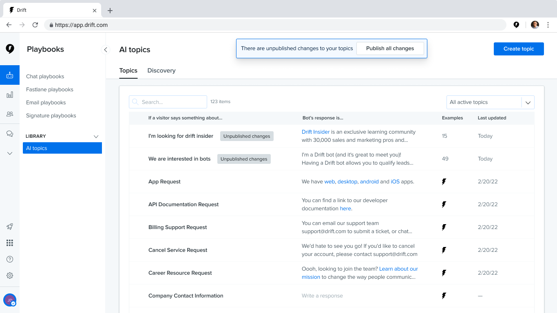This screenshot has height=313, width=557.
Task: Follow the 'android' link in App Request response
Action: (369, 182)
